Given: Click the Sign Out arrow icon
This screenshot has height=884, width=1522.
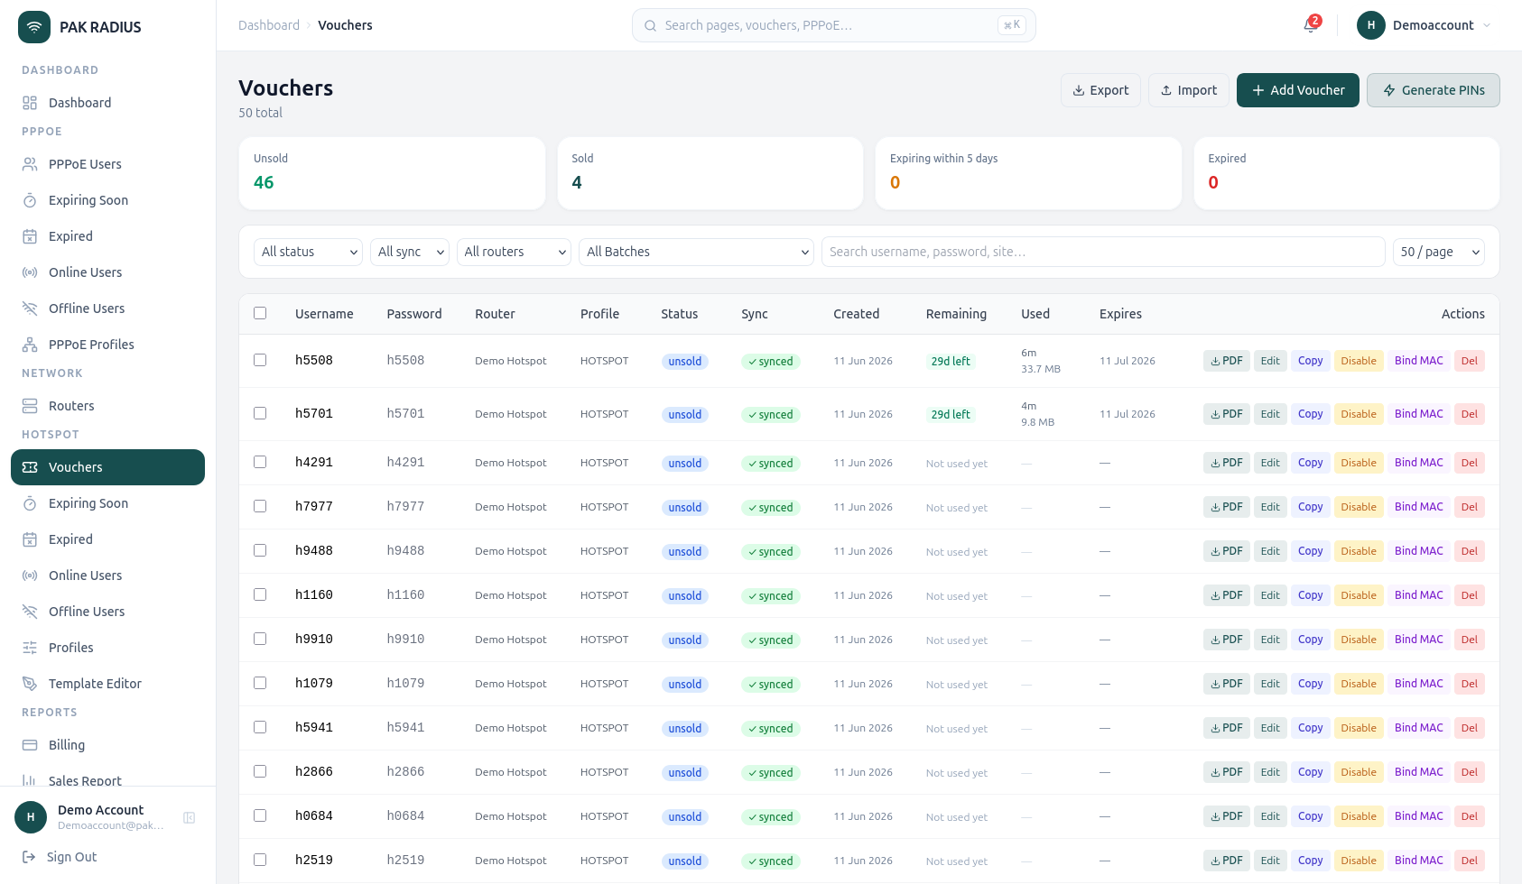Looking at the screenshot, I should coord(29,857).
